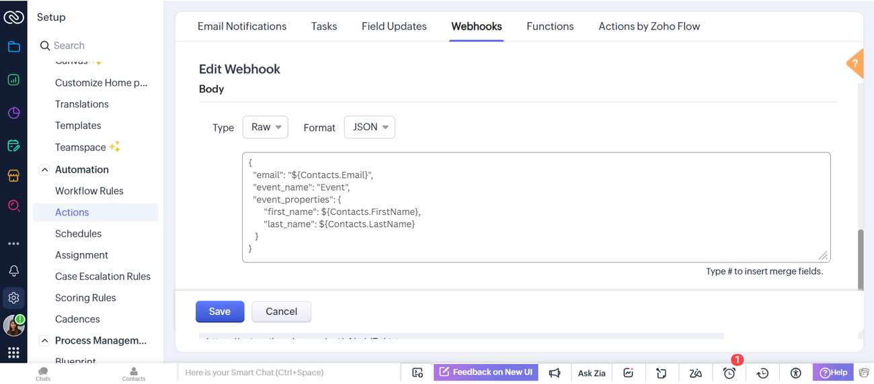Open the user profile avatar

click(13, 326)
